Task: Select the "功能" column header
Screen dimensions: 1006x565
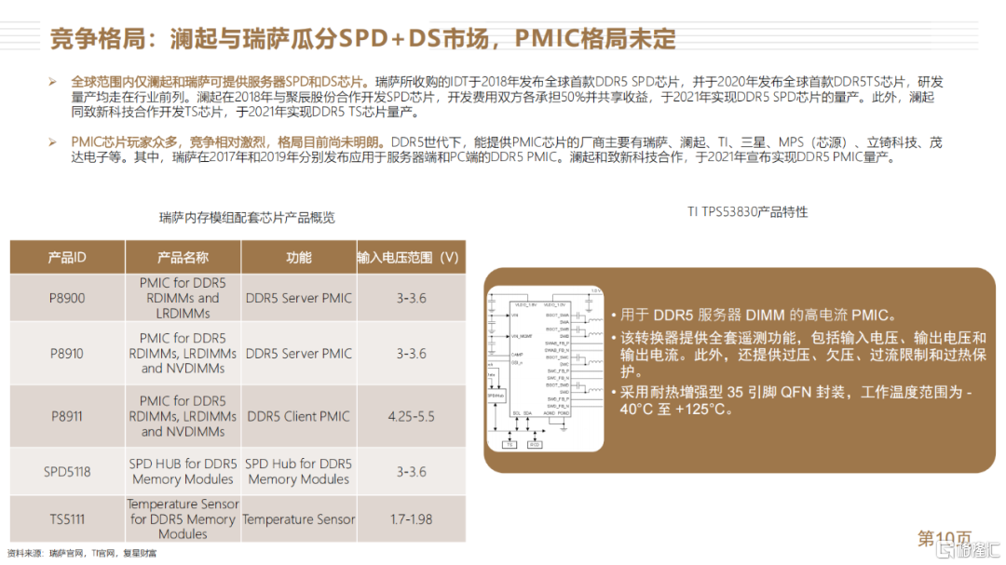Action: pyautogui.click(x=298, y=257)
